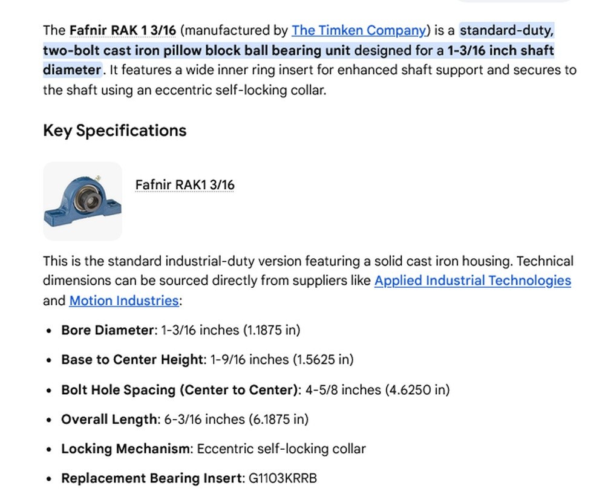Click the (1.5625 in) center height value

[323, 359]
